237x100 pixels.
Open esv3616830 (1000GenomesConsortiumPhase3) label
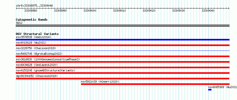pyautogui.click(x=48, y=59)
